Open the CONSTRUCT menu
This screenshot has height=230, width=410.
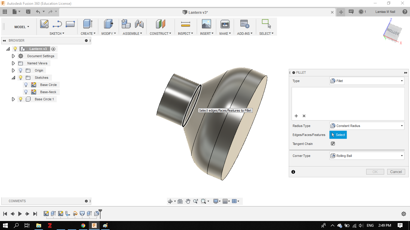pyautogui.click(x=161, y=34)
